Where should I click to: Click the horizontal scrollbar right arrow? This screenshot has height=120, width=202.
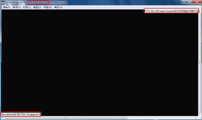pyautogui.click(x=196, y=118)
